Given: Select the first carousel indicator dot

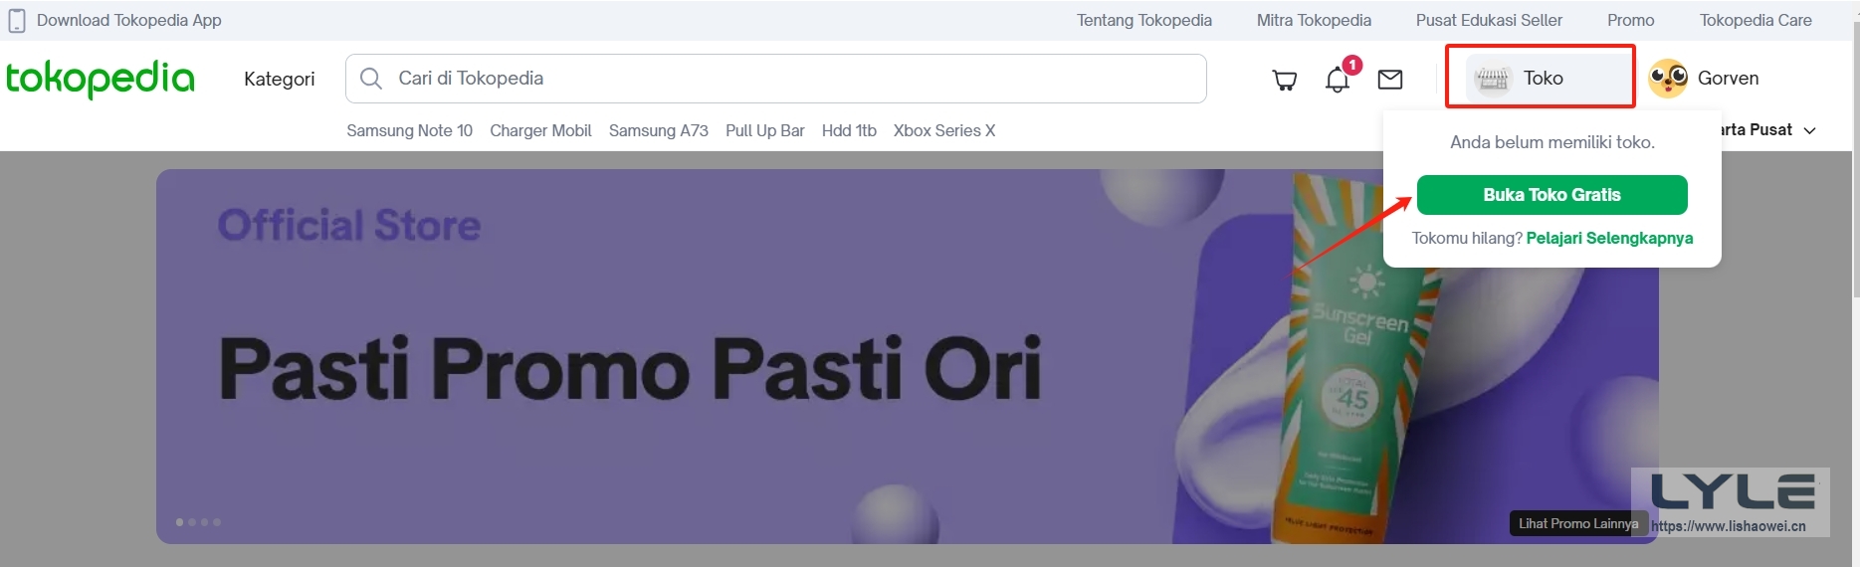Looking at the screenshot, I should pos(180,522).
